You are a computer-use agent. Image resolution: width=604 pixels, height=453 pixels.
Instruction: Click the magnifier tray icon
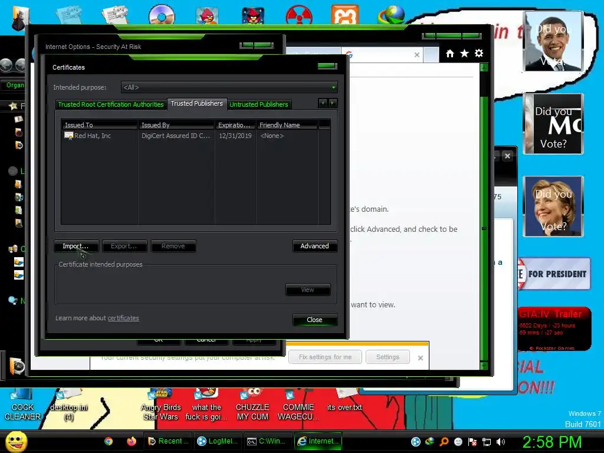444,442
